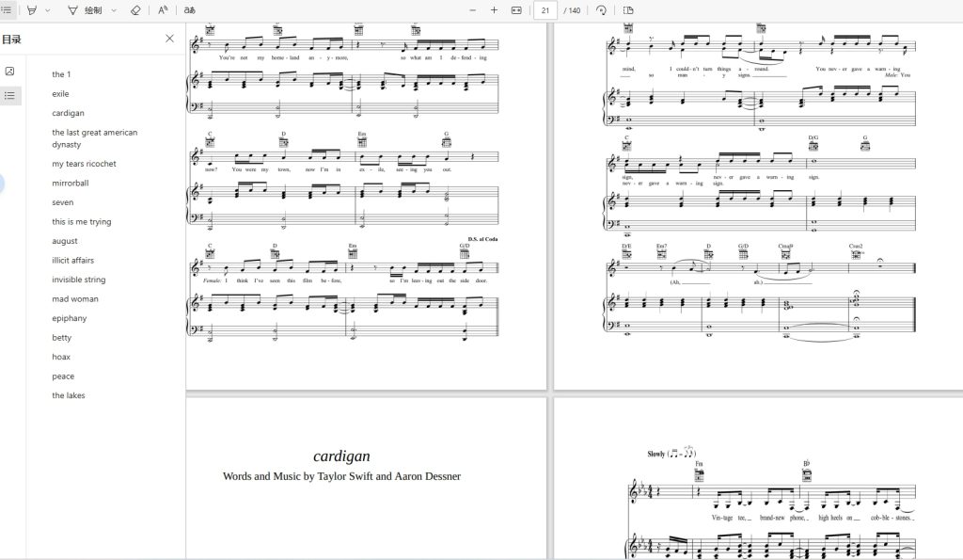Zoom in with the plus button
Screen dimensions: 963x560
point(494,9)
